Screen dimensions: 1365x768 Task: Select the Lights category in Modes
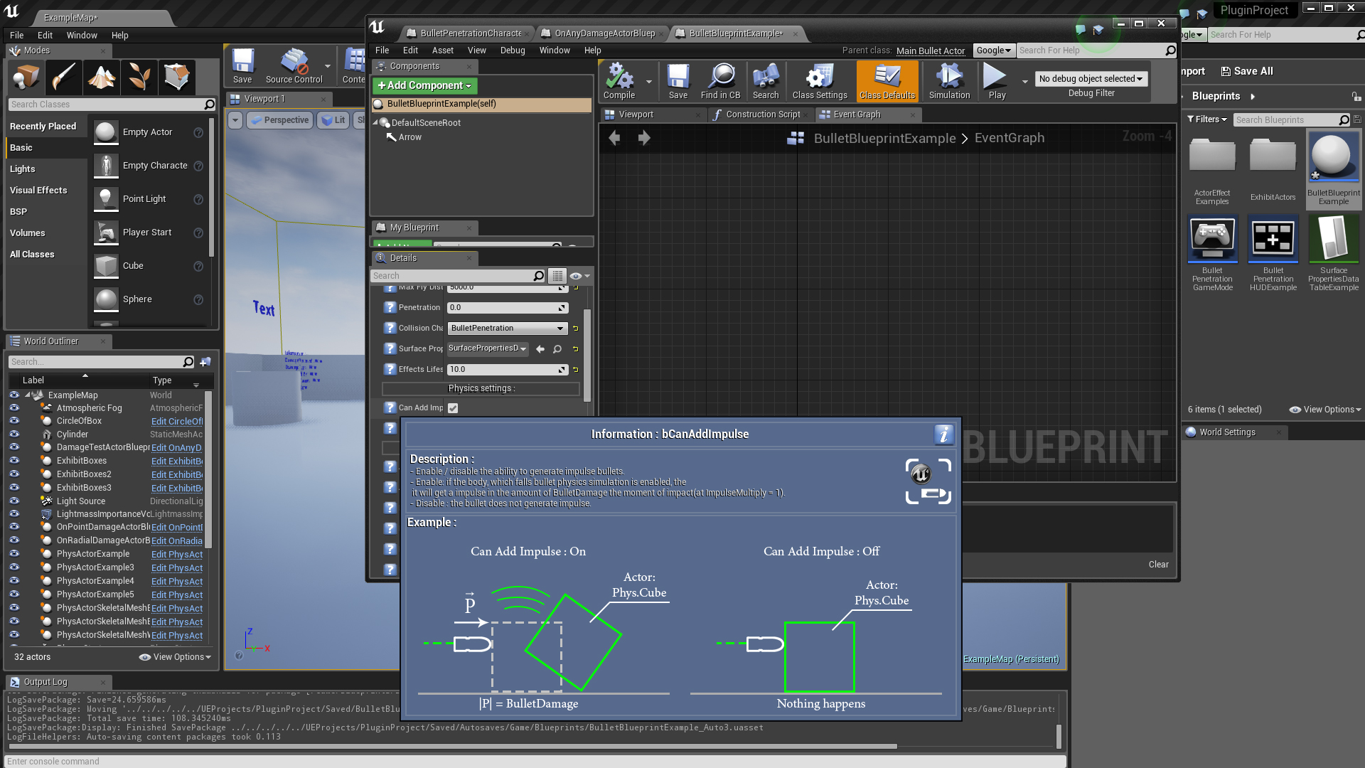click(22, 169)
